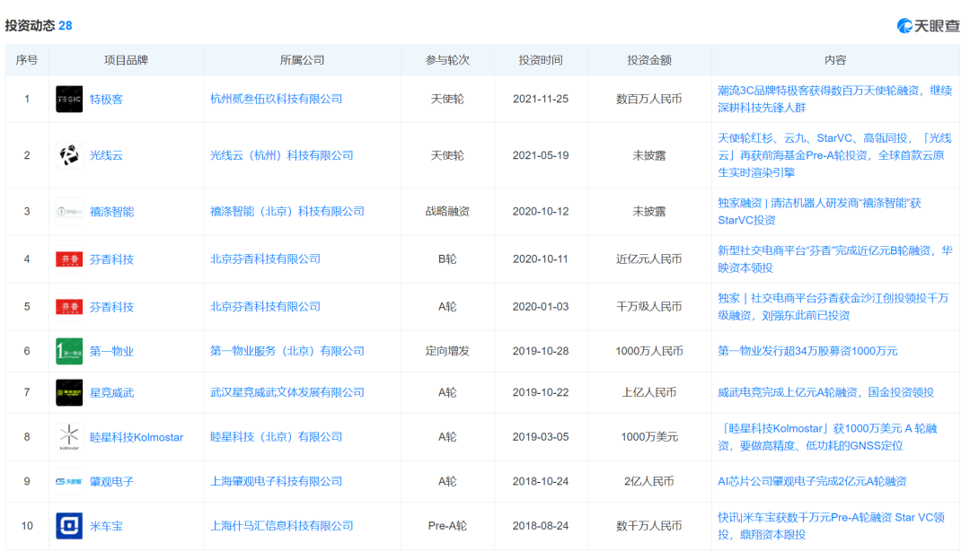970x552 pixels.
Task: Click company link 光线云（杭州）科技有限公司
Action: [281, 155]
